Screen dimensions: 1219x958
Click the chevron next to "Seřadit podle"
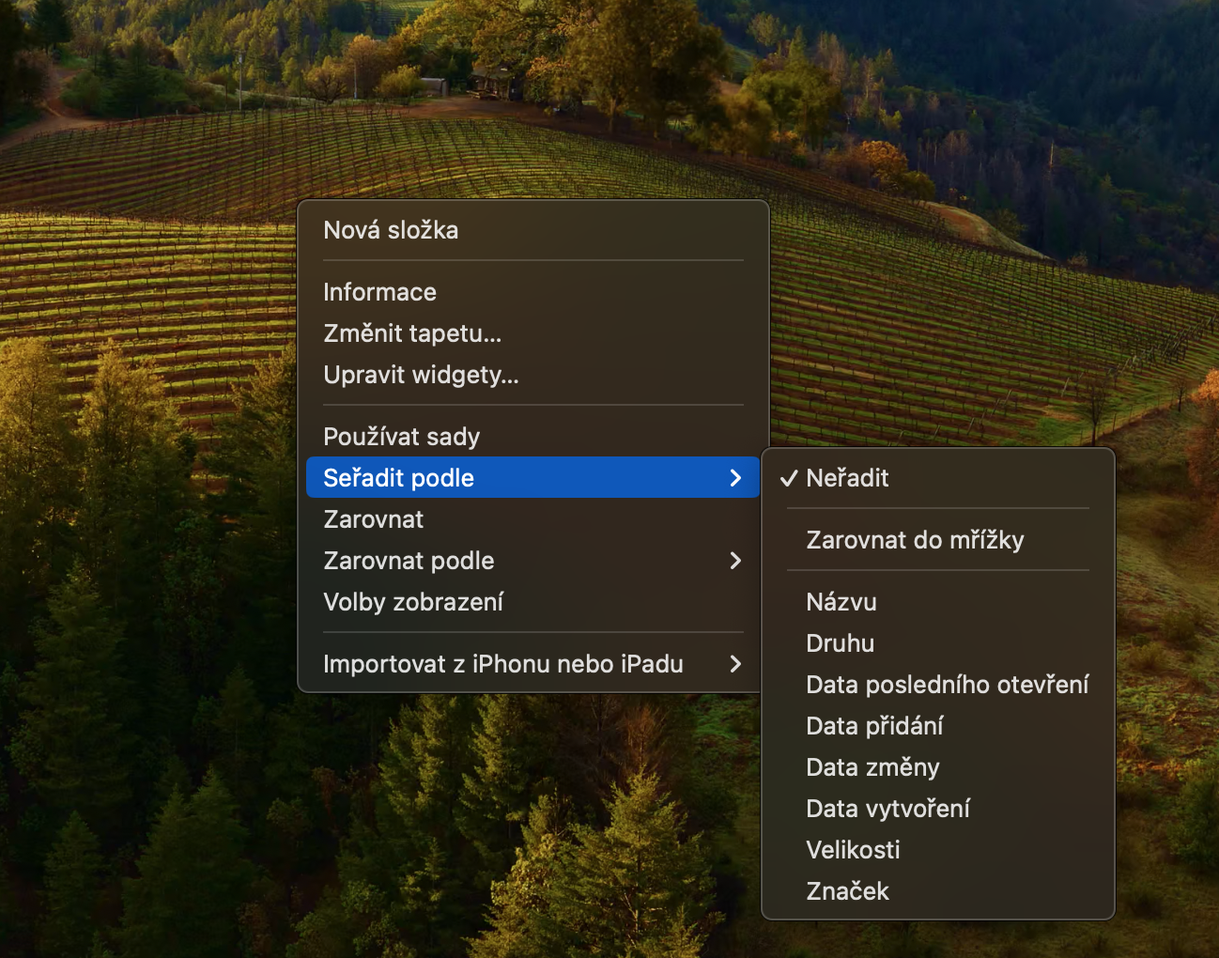coord(735,478)
